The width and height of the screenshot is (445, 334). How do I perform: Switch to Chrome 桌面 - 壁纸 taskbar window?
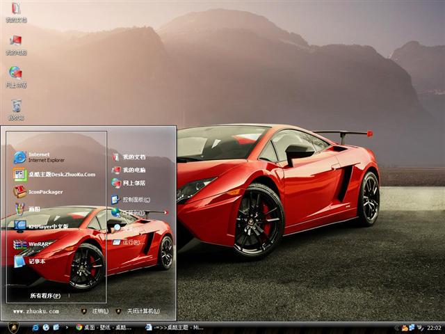click(104, 328)
